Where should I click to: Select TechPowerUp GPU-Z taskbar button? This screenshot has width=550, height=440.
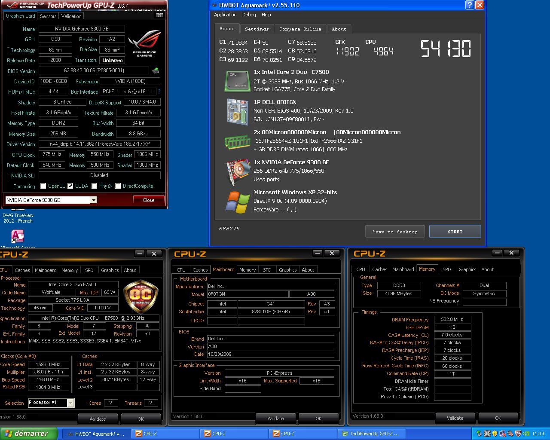(372, 434)
